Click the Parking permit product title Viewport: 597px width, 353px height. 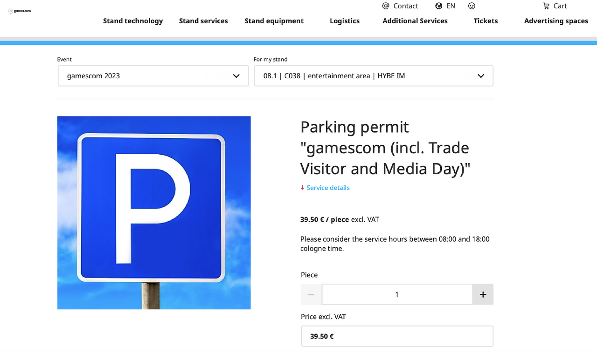point(385,148)
